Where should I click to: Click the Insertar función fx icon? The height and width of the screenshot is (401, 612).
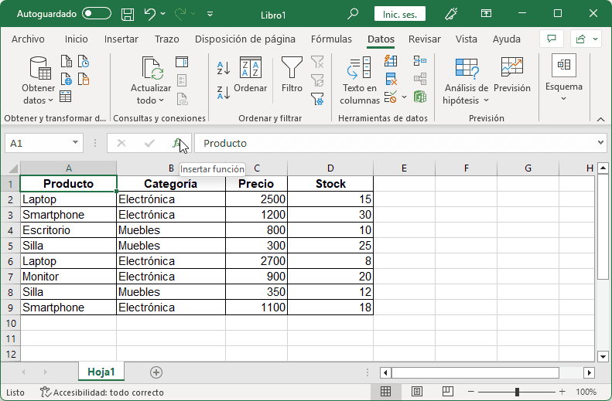(x=178, y=143)
